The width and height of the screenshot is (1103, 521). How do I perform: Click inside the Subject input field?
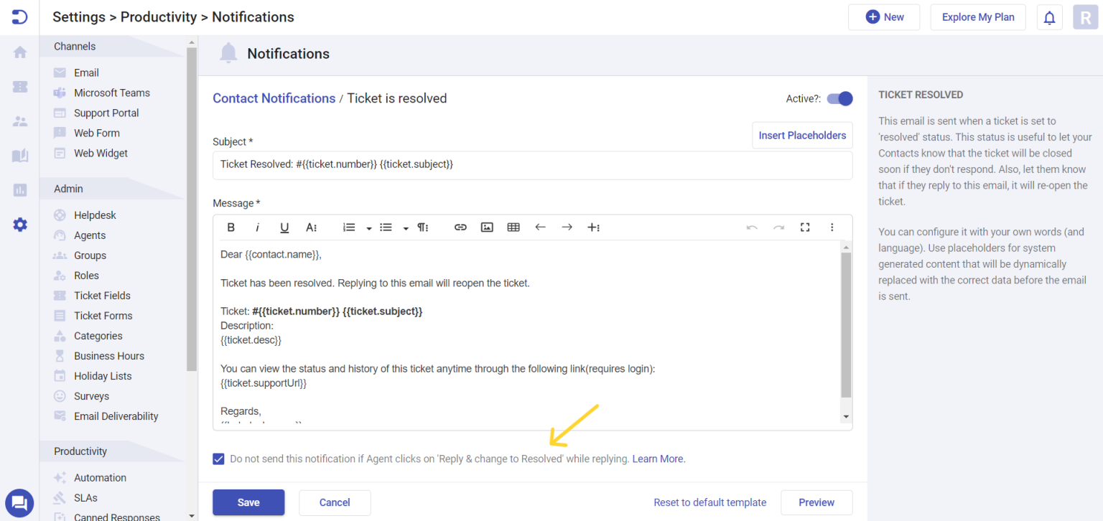pyautogui.click(x=533, y=164)
